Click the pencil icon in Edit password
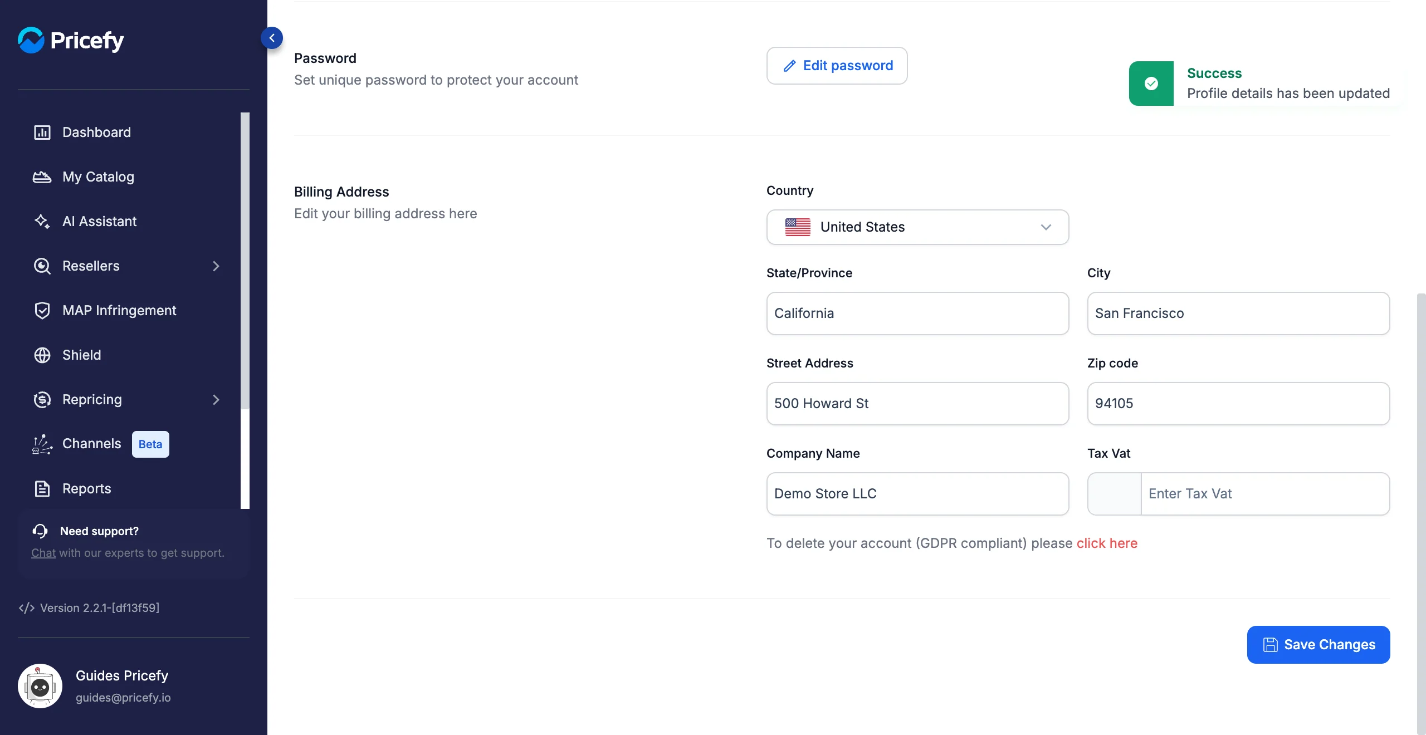 pyautogui.click(x=789, y=66)
